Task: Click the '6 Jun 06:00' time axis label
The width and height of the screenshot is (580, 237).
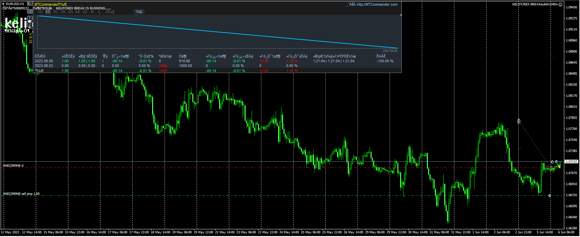Action: pyautogui.click(x=566, y=232)
